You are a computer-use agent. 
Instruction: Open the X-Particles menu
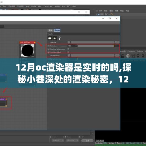47,6
